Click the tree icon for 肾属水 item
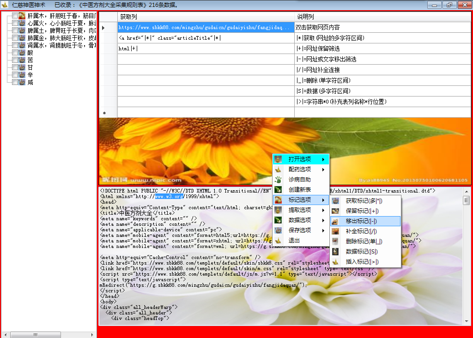The image size is (473, 338). (x=22, y=45)
